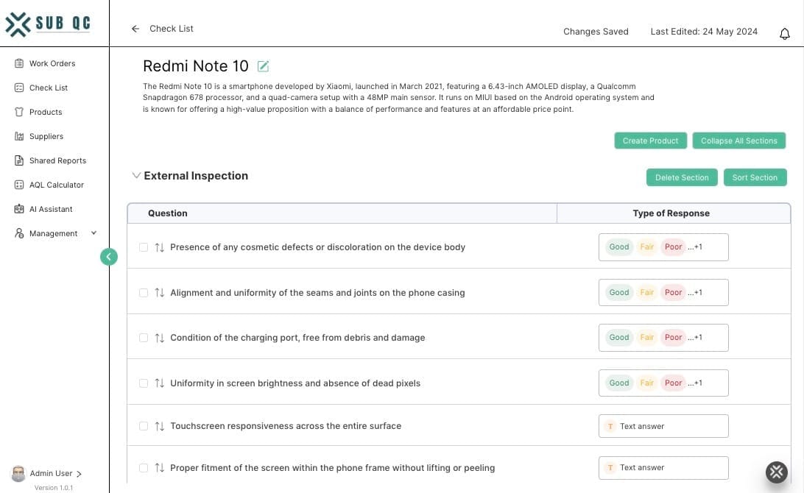Image resolution: width=804 pixels, height=493 pixels.
Task: Click the Work Orders sidebar icon
Action: (x=19, y=63)
